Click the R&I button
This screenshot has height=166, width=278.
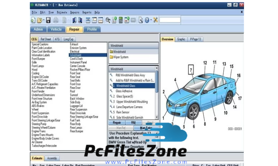coord(134,122)
